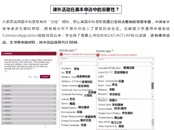174x130 pixels.
Task: Click the scroll-up arrow in the right dropdown list
Action: (x=152, y=68)
